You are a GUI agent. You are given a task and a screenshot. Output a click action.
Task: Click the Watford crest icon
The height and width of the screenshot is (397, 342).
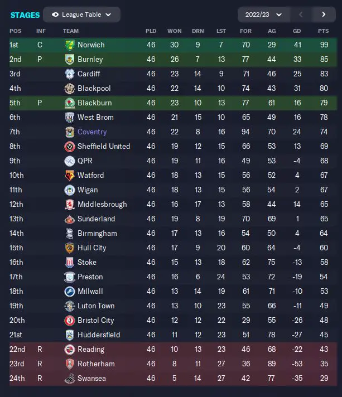69,176
